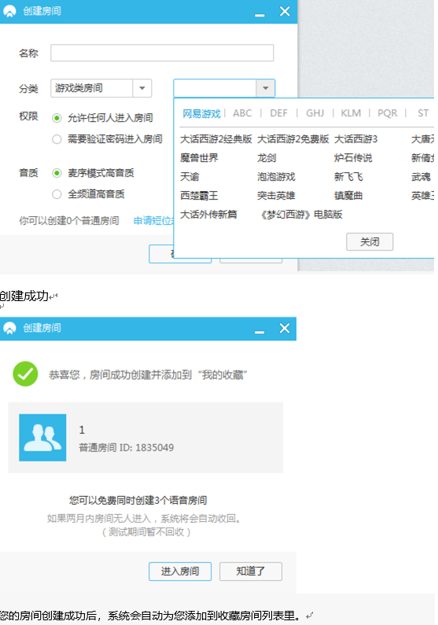
Task: Click the room avatar thumbnail with two people
Action: (42, 437)
